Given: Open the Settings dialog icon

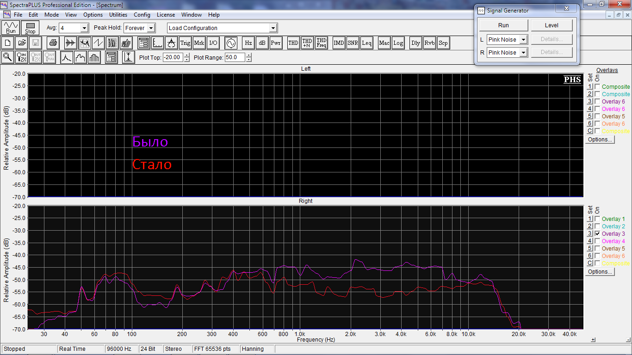Looking at the screenshot, I should point(144,43).
